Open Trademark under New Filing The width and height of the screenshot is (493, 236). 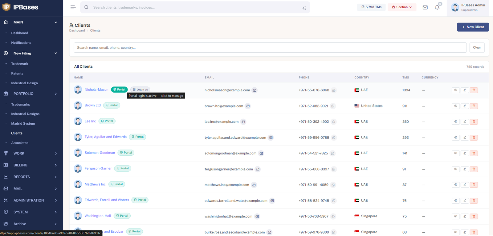coord(20,64)
